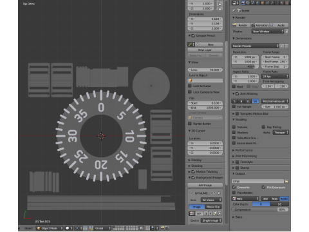Open the Constraints properties tab icon
Screen dimensions: 309x232
point(267,3)
